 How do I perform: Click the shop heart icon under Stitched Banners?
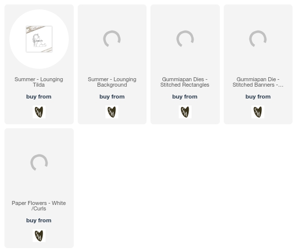tap(258, 112)
